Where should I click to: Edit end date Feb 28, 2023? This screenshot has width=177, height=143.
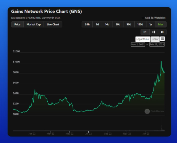tap(157, 44)
